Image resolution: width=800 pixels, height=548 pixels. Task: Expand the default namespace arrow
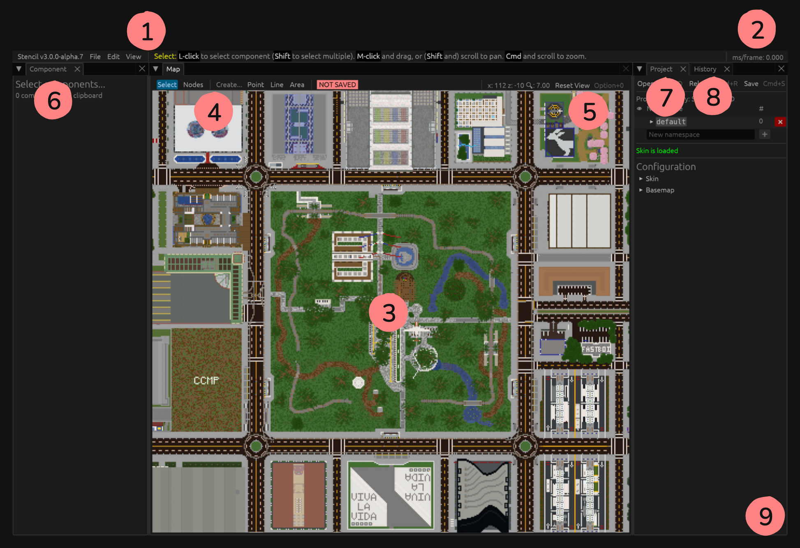coord(651,122)
